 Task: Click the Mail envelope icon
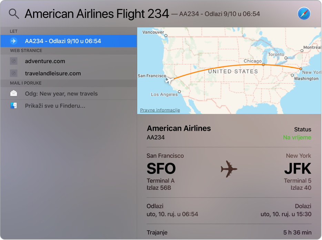pos(14,93)
